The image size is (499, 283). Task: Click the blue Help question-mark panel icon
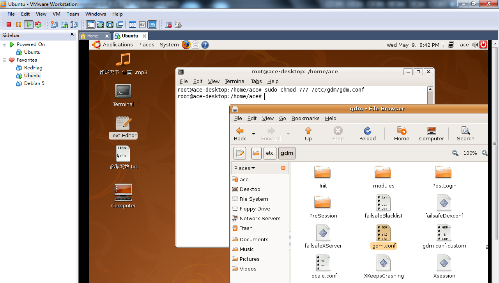(x=205, y=45)
